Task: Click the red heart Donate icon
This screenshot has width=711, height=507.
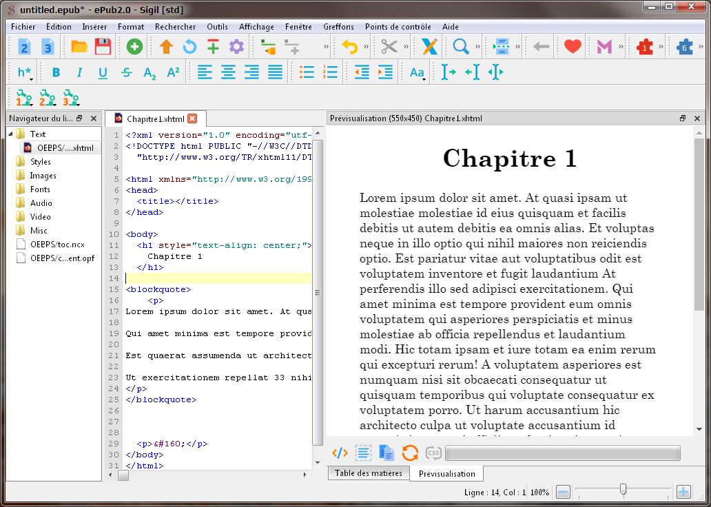Action: [573, 47]
